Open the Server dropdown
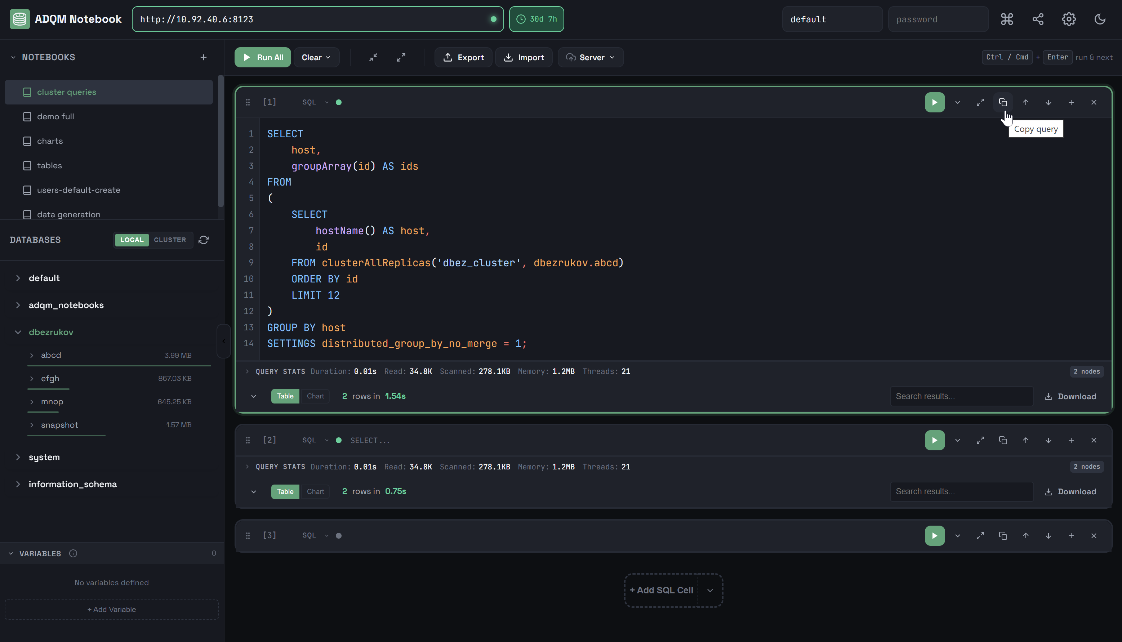This screenshot has width=1122, height=642. (590, 57)
